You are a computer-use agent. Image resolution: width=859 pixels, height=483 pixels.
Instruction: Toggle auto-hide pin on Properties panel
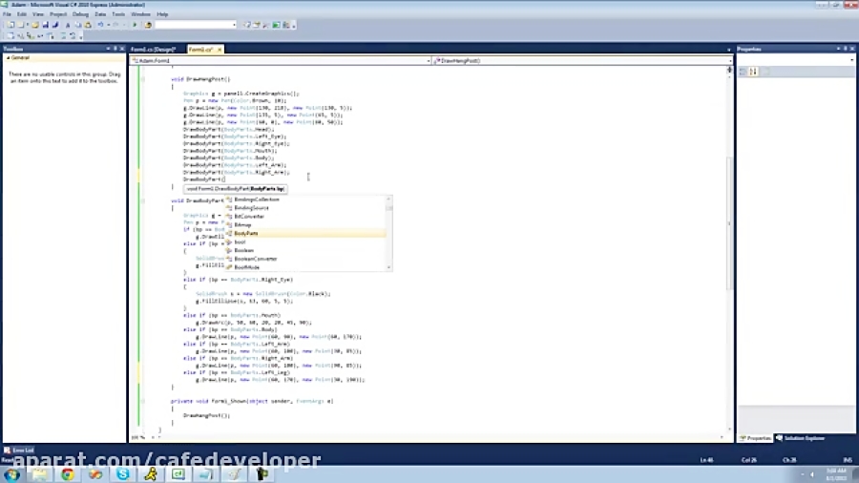(846, 49)
